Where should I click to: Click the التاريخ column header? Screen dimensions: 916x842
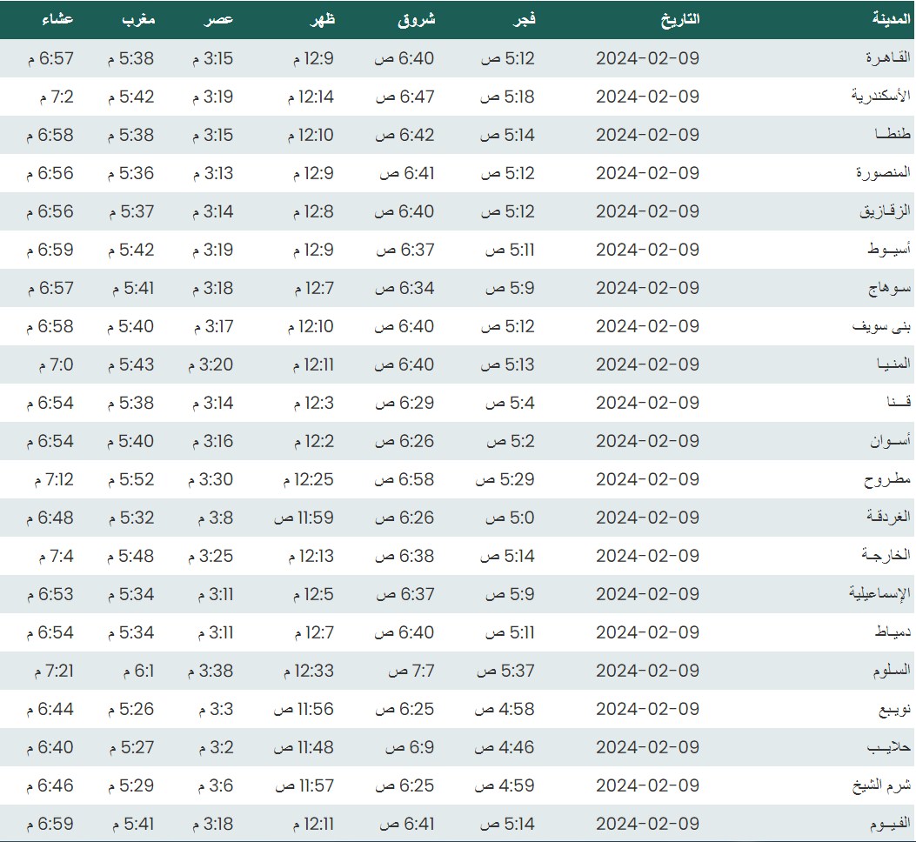(x=679, y=19)
